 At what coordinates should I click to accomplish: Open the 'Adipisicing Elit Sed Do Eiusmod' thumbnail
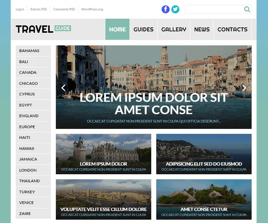point(204,154)
